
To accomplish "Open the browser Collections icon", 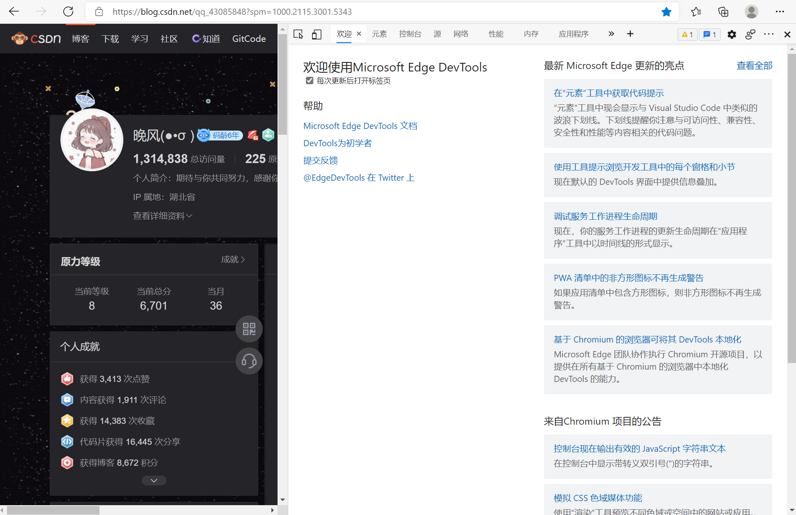I will (723, 11).
